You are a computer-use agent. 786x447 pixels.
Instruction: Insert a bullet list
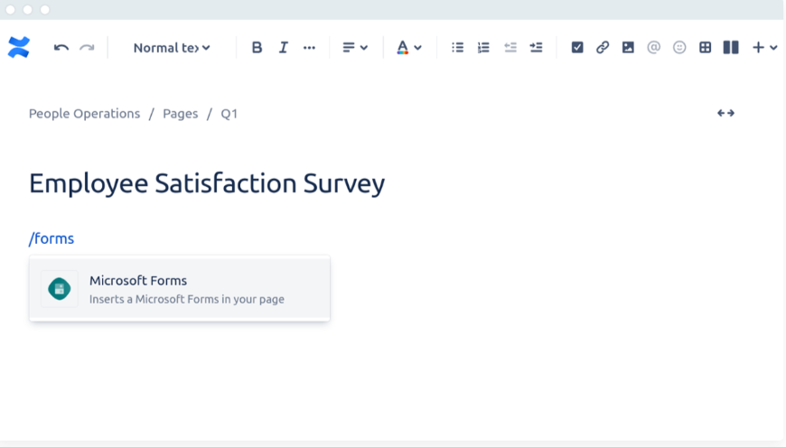(x=458, y=48)
